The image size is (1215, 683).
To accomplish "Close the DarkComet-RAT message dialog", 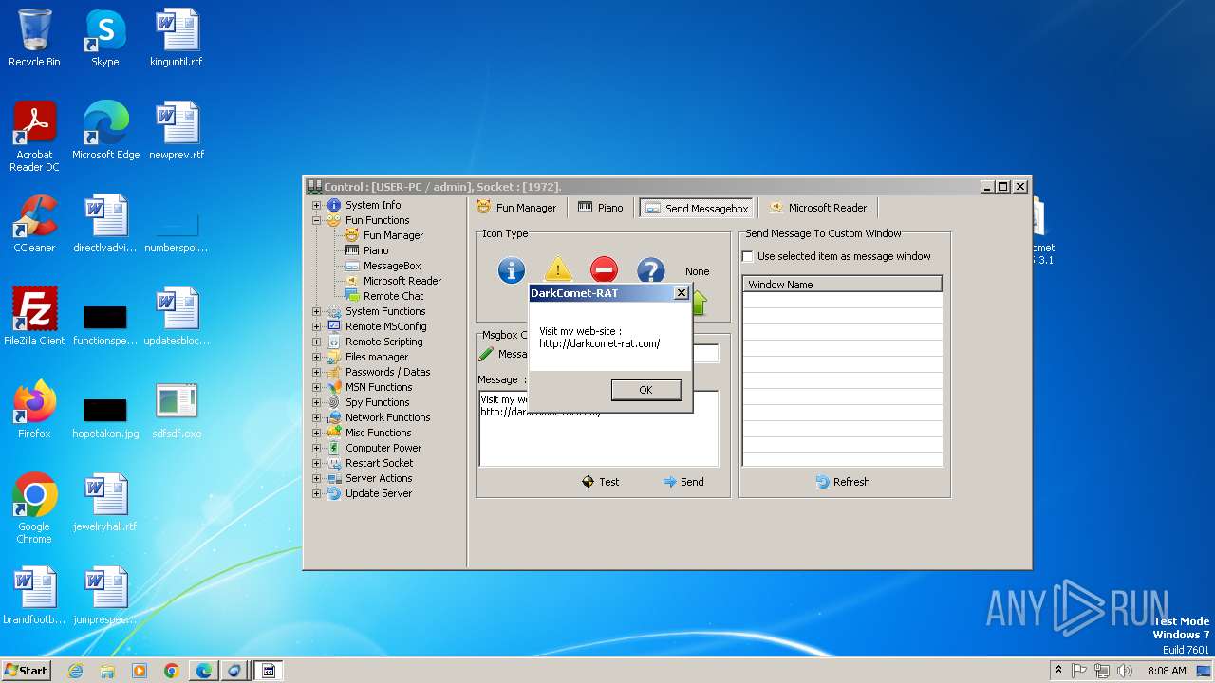I will pyautogui.click(x=681, y=293).
